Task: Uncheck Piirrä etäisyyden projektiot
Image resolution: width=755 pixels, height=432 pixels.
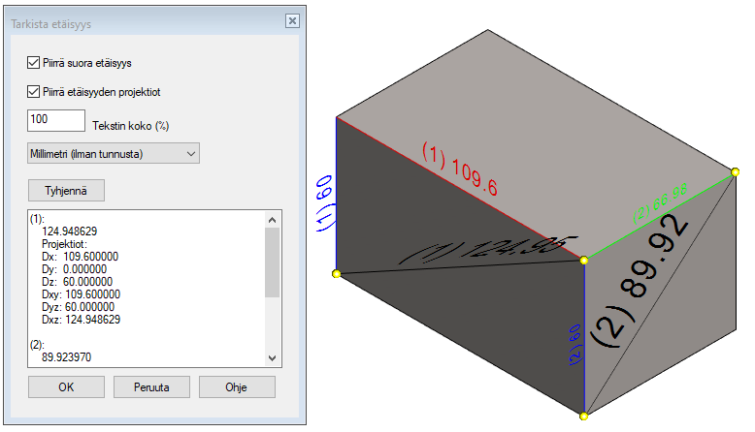Action: coord(34,92)
